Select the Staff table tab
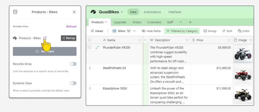 click(170, 22)
